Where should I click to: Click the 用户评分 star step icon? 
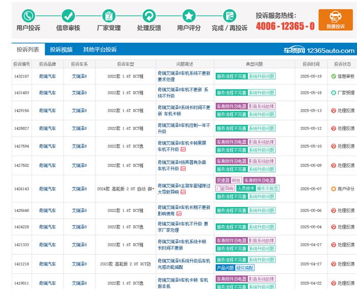click(189, 16)
